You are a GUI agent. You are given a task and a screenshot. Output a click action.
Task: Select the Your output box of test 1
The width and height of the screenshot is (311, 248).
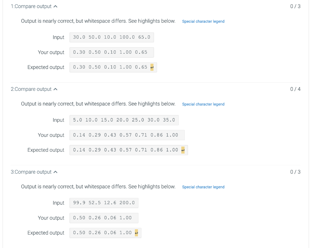point(111,52)
